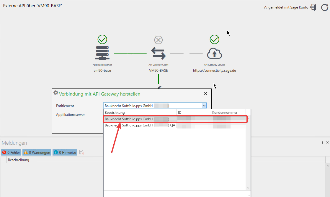This screenshot has height=197, width=330.
Task: Open the Entitlement dropdown
Action: tap(204, 105)
